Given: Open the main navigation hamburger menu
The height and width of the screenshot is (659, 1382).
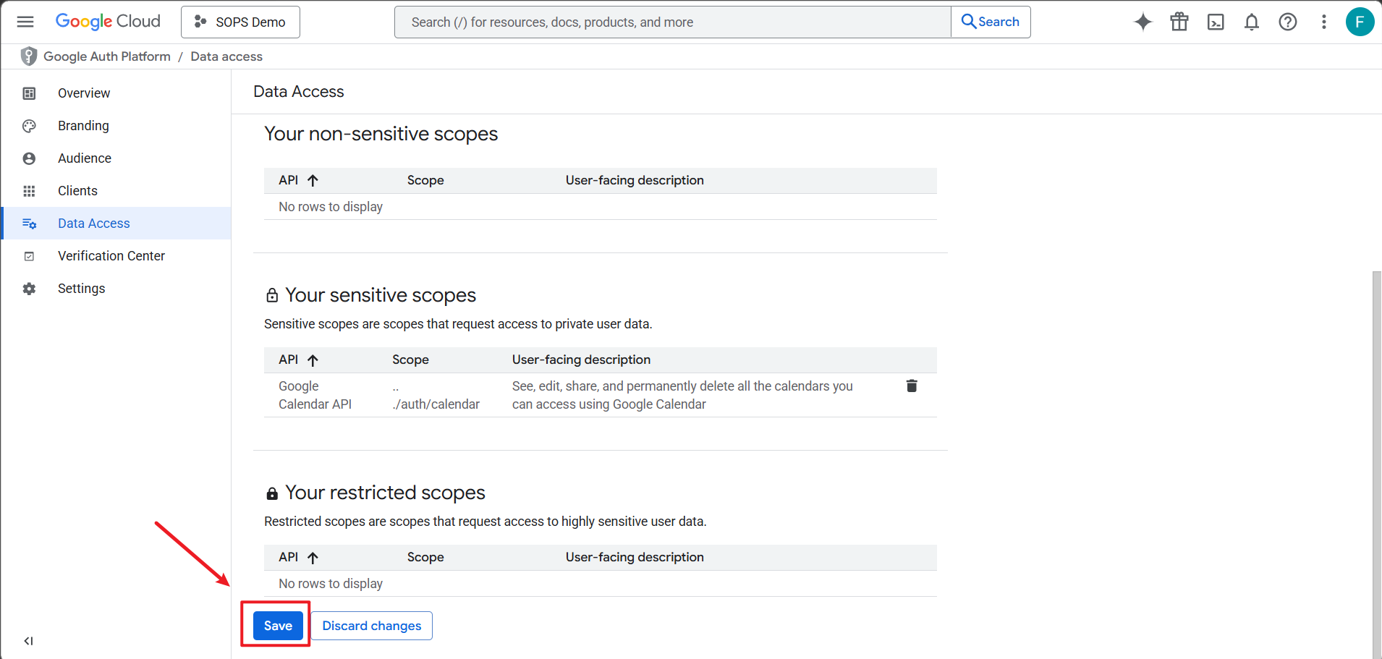Looking at the screenshot, I should pyautogui.click(x=25, y=22).
